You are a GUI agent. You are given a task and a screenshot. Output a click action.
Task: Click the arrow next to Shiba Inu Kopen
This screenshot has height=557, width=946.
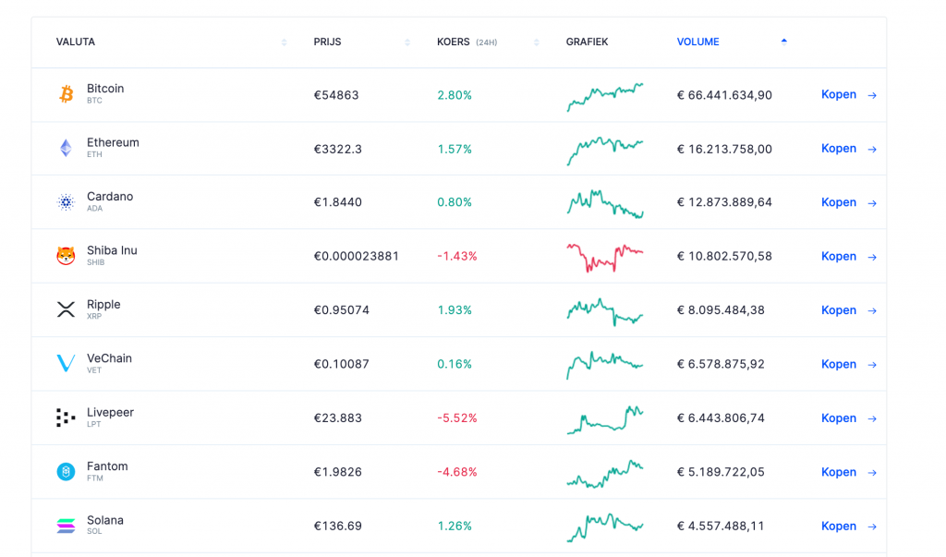[872, 257]
